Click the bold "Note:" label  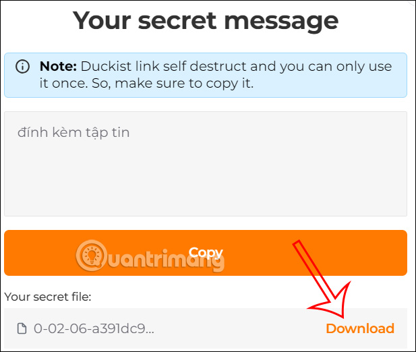click(x=58, y=66)
